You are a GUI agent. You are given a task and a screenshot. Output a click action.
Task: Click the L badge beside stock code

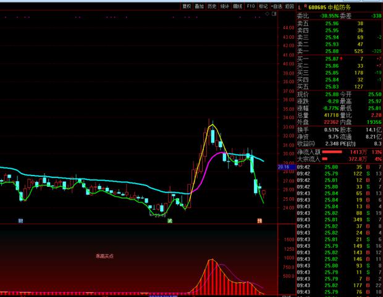click(x=300, y=8)
